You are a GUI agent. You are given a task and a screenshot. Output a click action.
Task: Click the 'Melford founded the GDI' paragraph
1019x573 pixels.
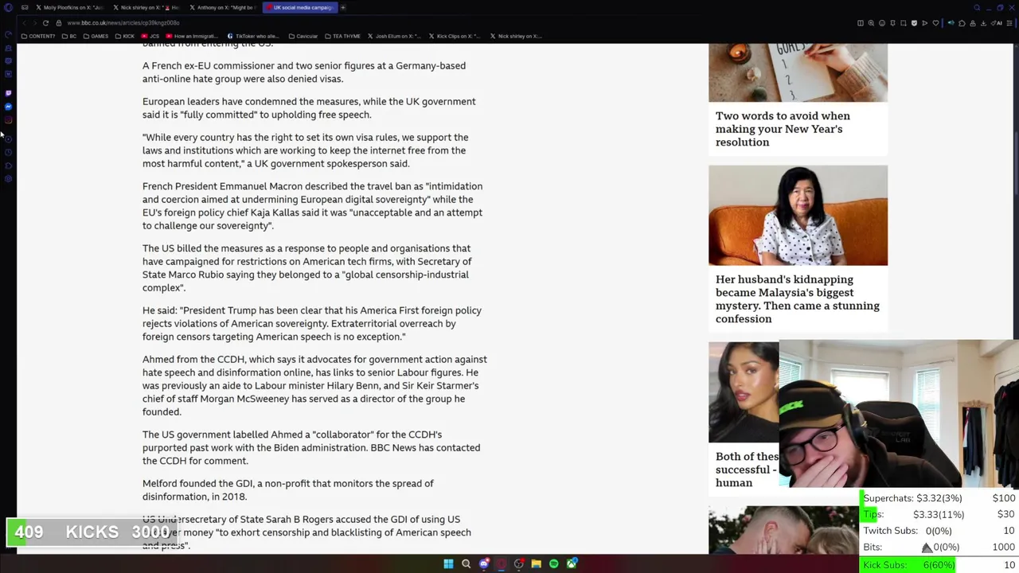click(x=288, y=490)
